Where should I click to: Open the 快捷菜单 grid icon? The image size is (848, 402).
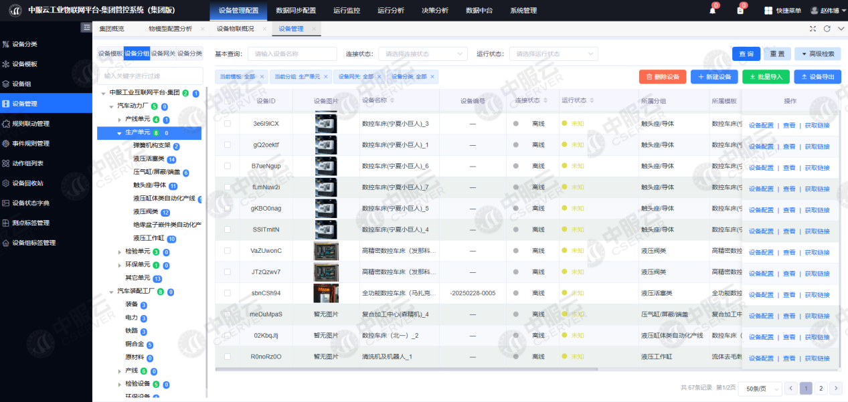point(769,11)
